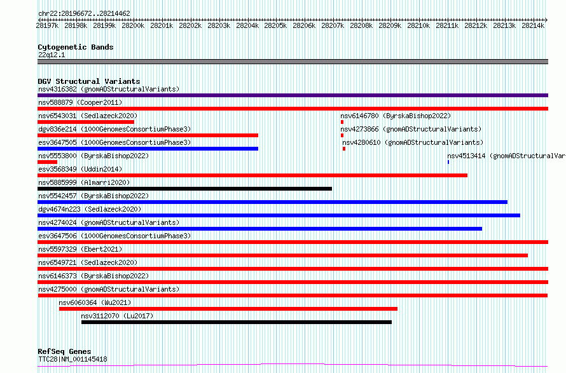Click the blue dgv4674n223 variant bar
Image resolution: width=566 pixels, height=373 pixels.
coord(279,215)
